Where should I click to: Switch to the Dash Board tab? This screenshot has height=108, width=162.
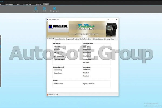click(51, 39)
